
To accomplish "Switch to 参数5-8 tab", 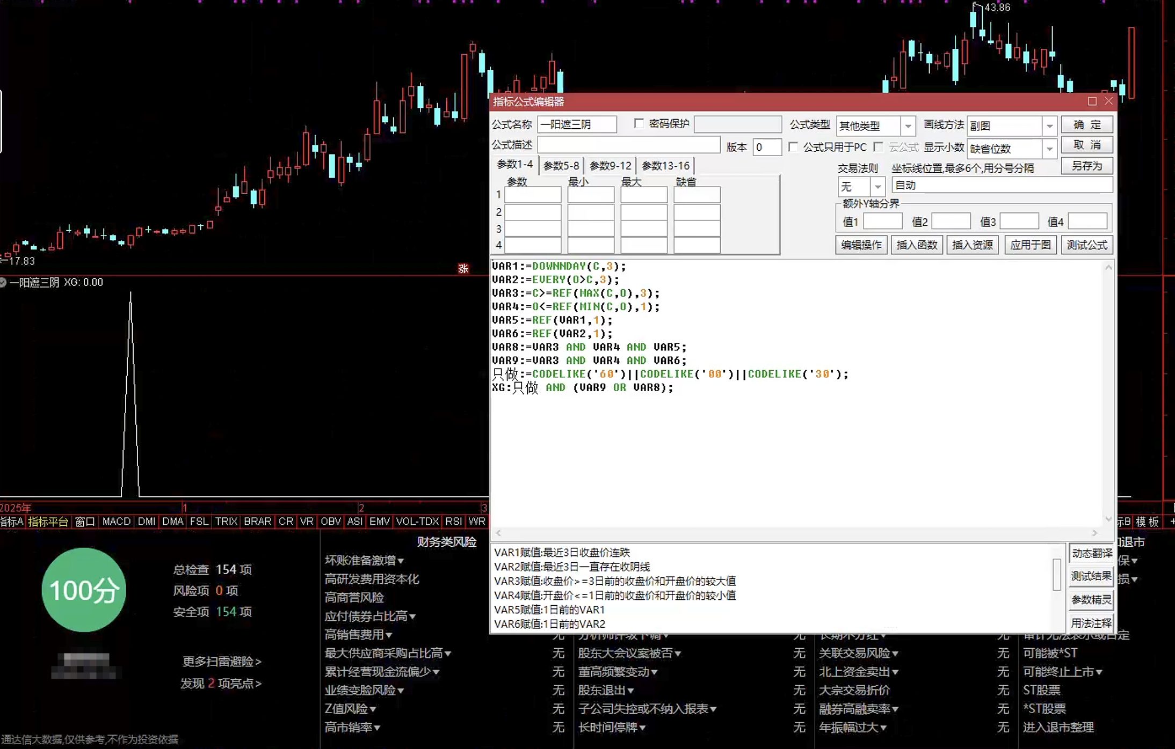I will coord(561,166).
